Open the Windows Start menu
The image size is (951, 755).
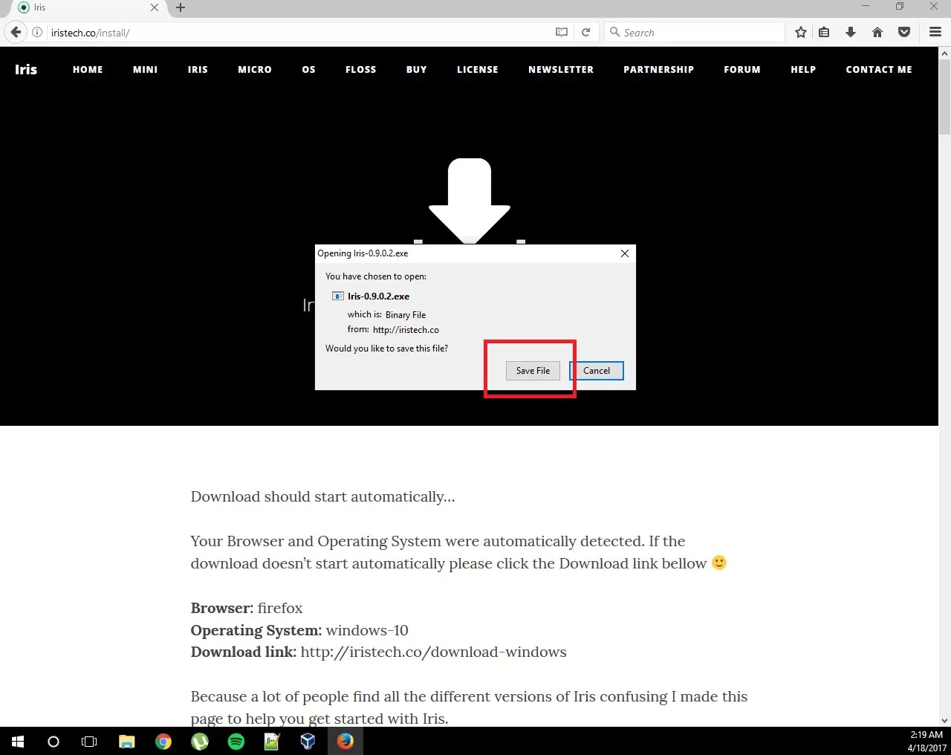18,741
